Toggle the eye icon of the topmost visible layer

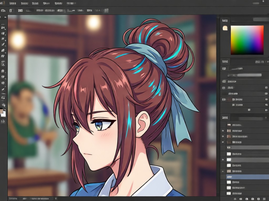pyautogui.click(x=223, y=131)
